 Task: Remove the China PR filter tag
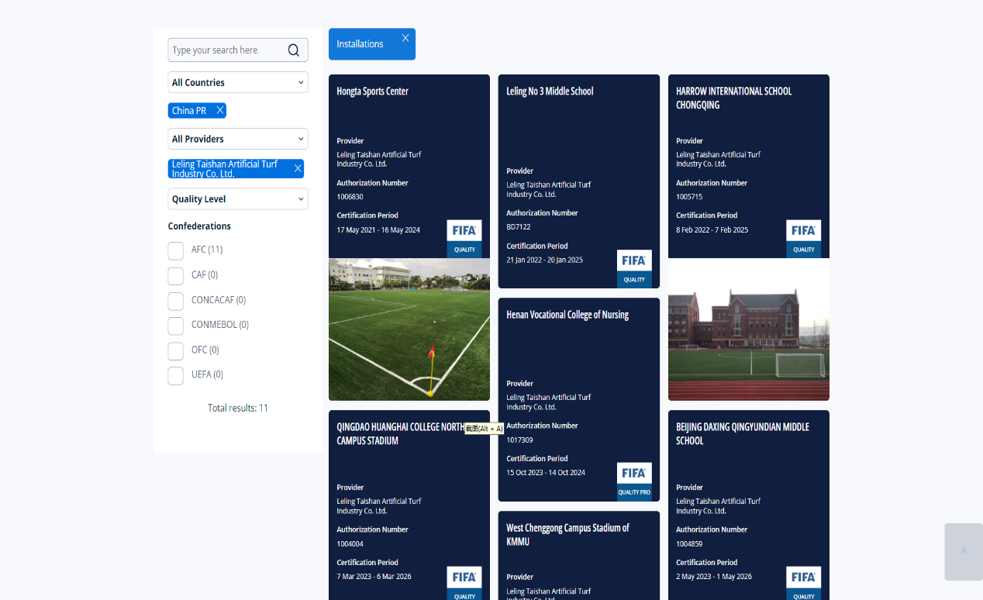(220, 111)
